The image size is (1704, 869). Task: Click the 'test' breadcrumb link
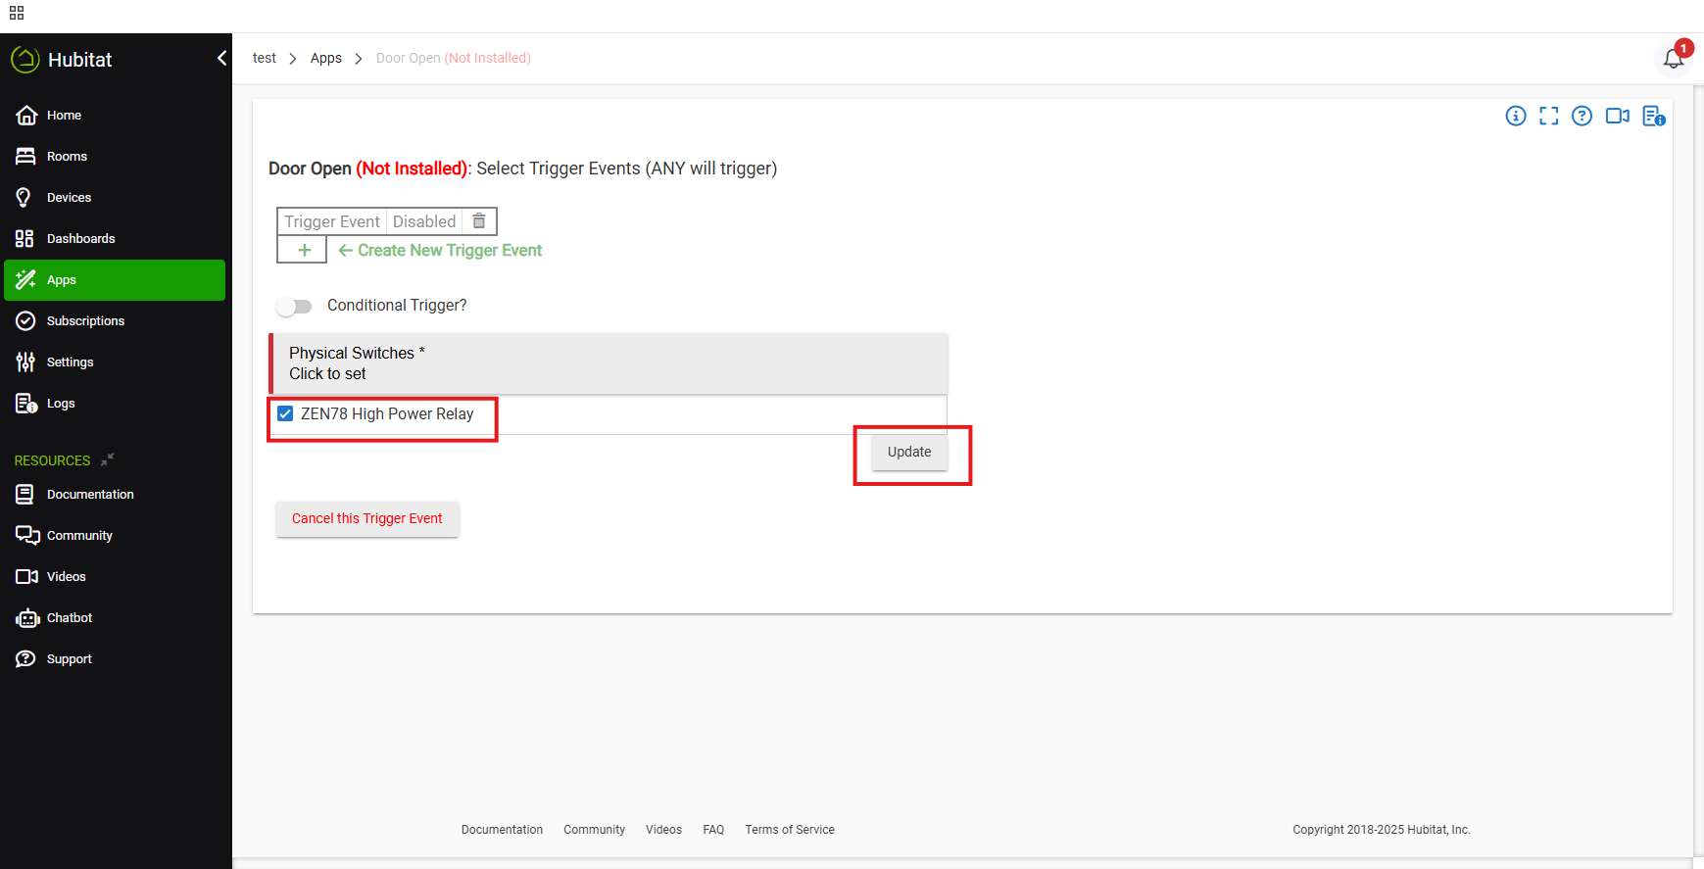(265, 58)
